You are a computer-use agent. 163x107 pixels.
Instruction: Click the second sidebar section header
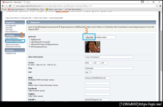pos(15,35)
